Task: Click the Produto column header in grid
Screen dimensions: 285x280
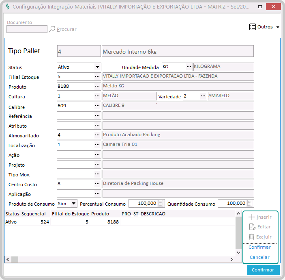Action: (100, 214)
